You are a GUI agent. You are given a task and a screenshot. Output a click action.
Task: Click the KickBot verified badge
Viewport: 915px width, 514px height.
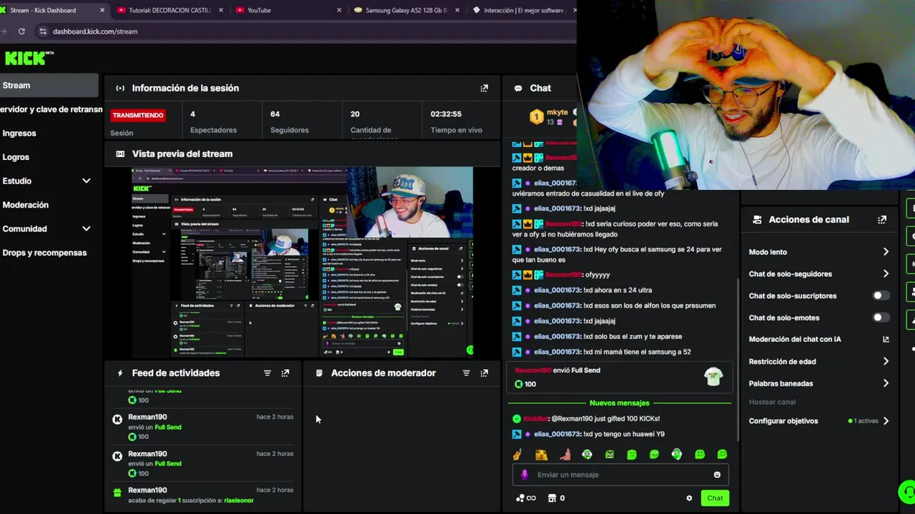(517, 418)
